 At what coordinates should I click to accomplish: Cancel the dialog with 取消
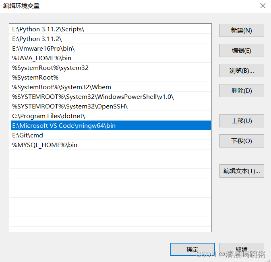coord(242,249)
